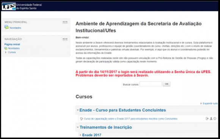Dock the Navegação block
Viewport: 220px width, 139px height.
[x=66, y=39]
